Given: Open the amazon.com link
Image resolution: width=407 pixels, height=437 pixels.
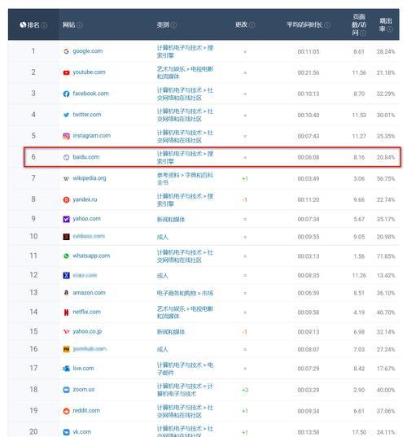Looking at the screenshot, I should click(89, 293).
